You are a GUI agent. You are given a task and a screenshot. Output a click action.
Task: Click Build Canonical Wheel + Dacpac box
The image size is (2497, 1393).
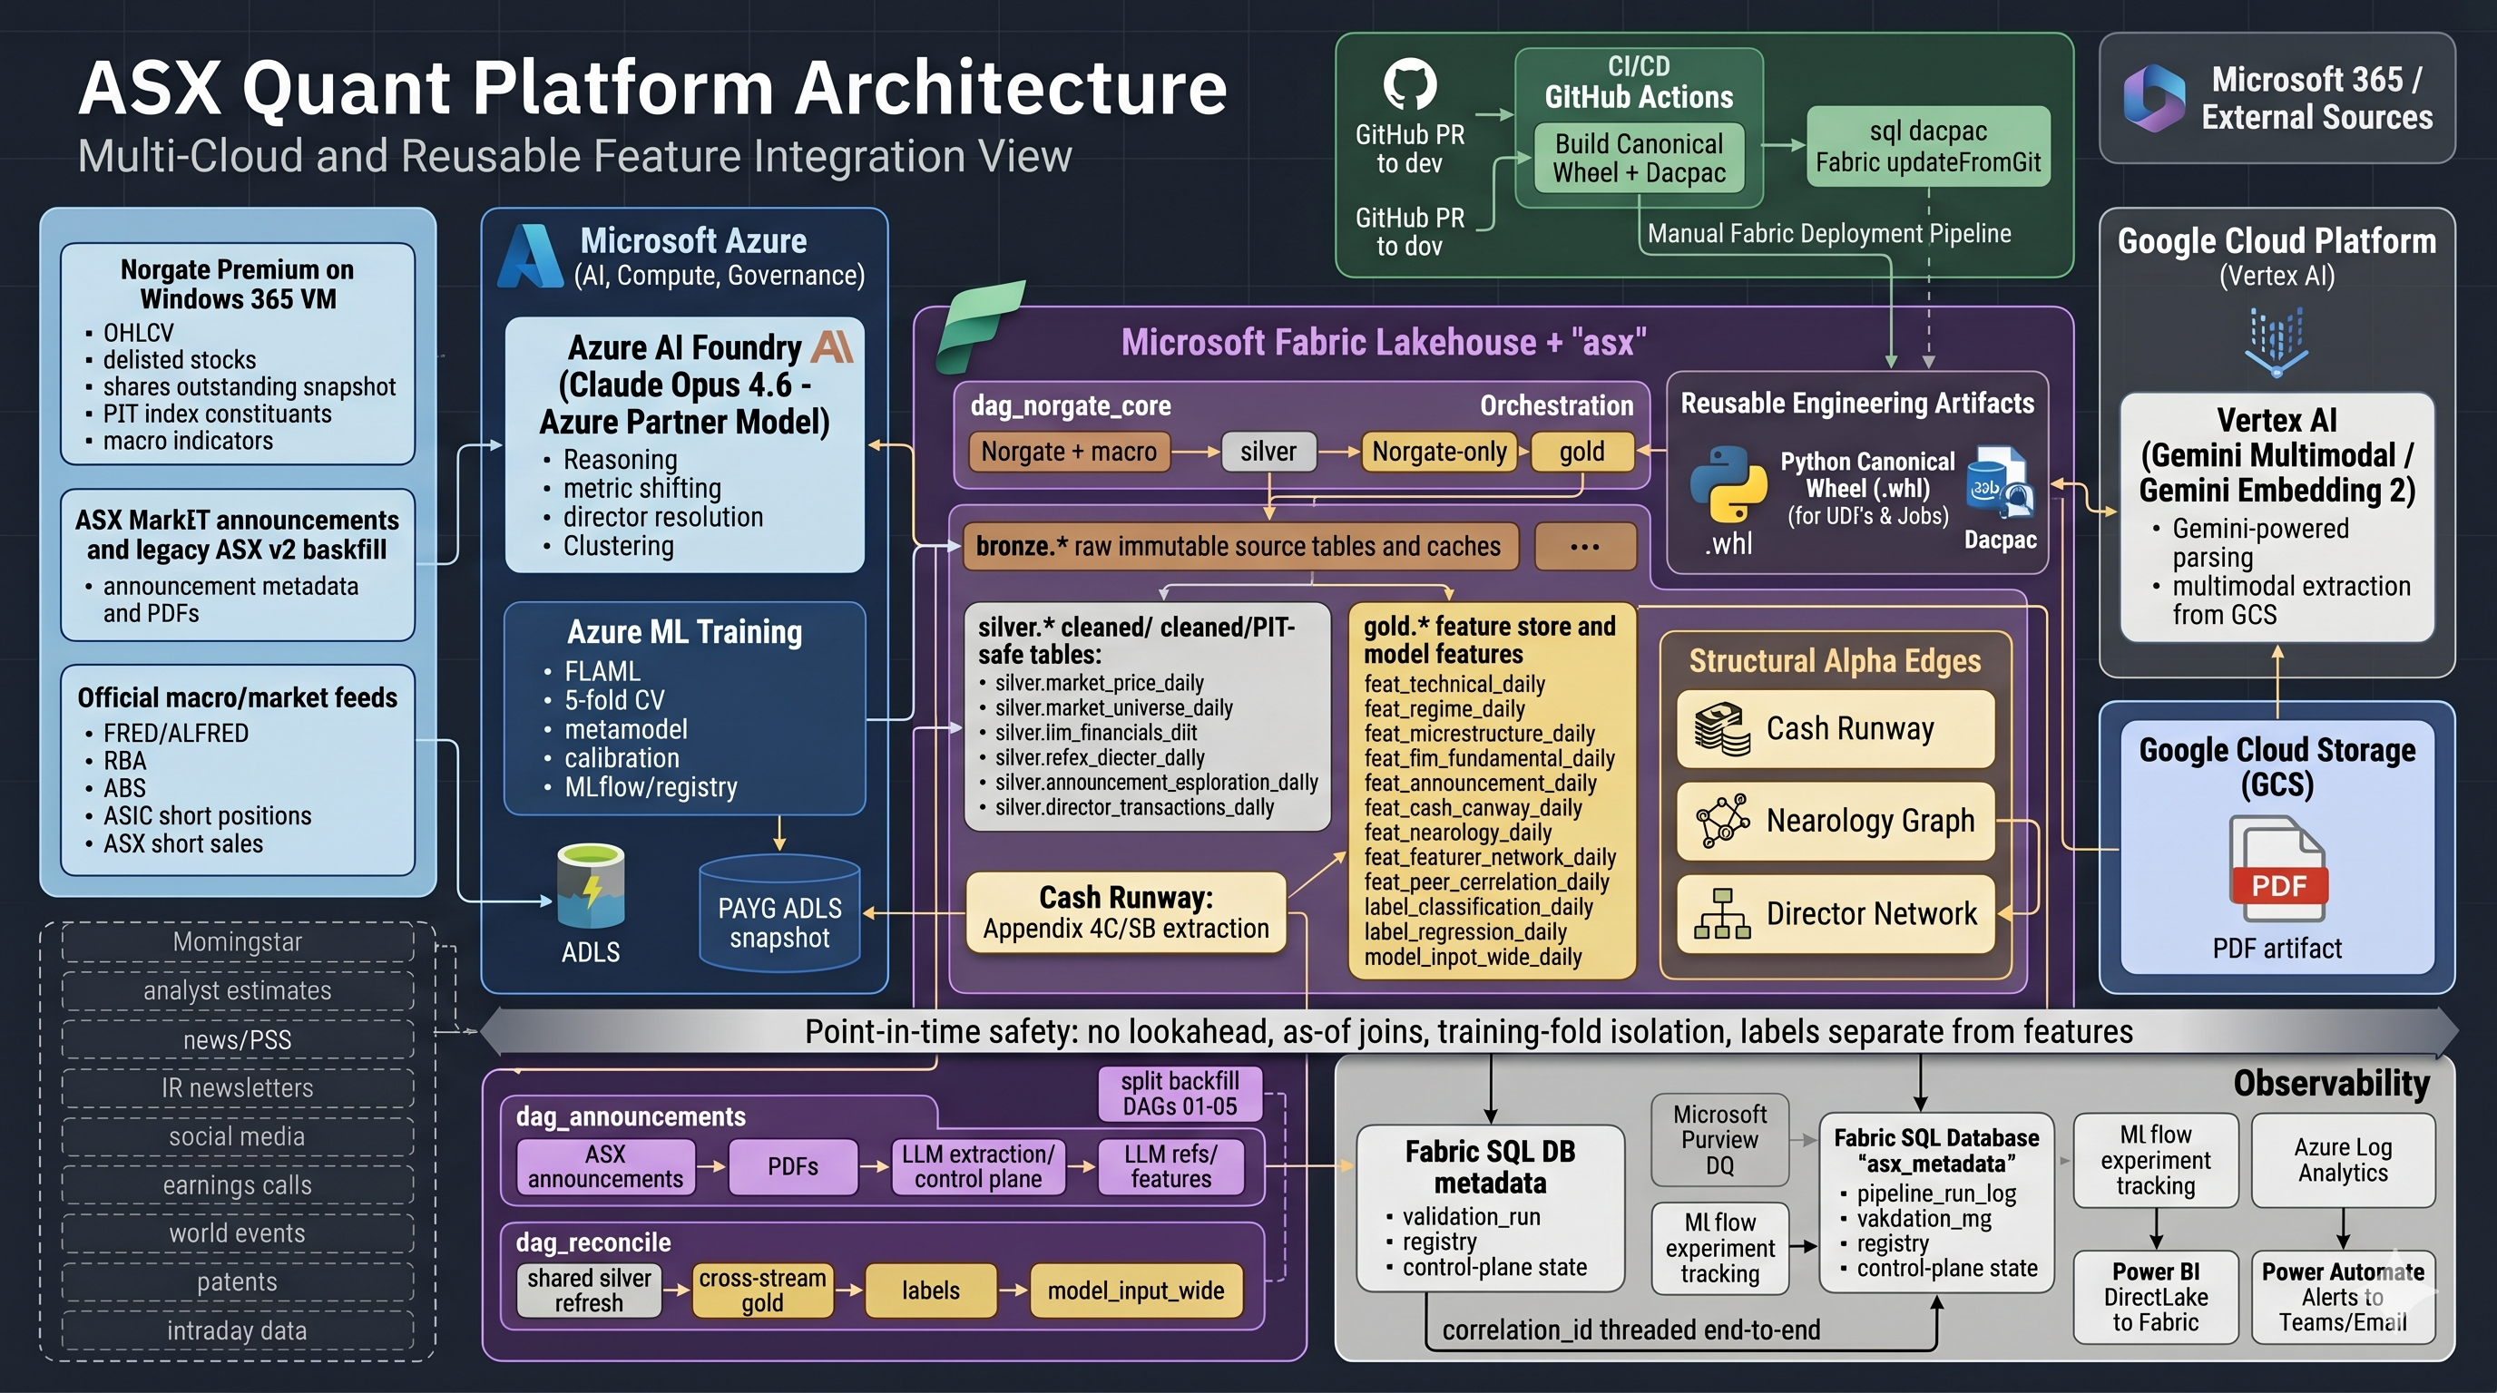tap(1638, 158)
